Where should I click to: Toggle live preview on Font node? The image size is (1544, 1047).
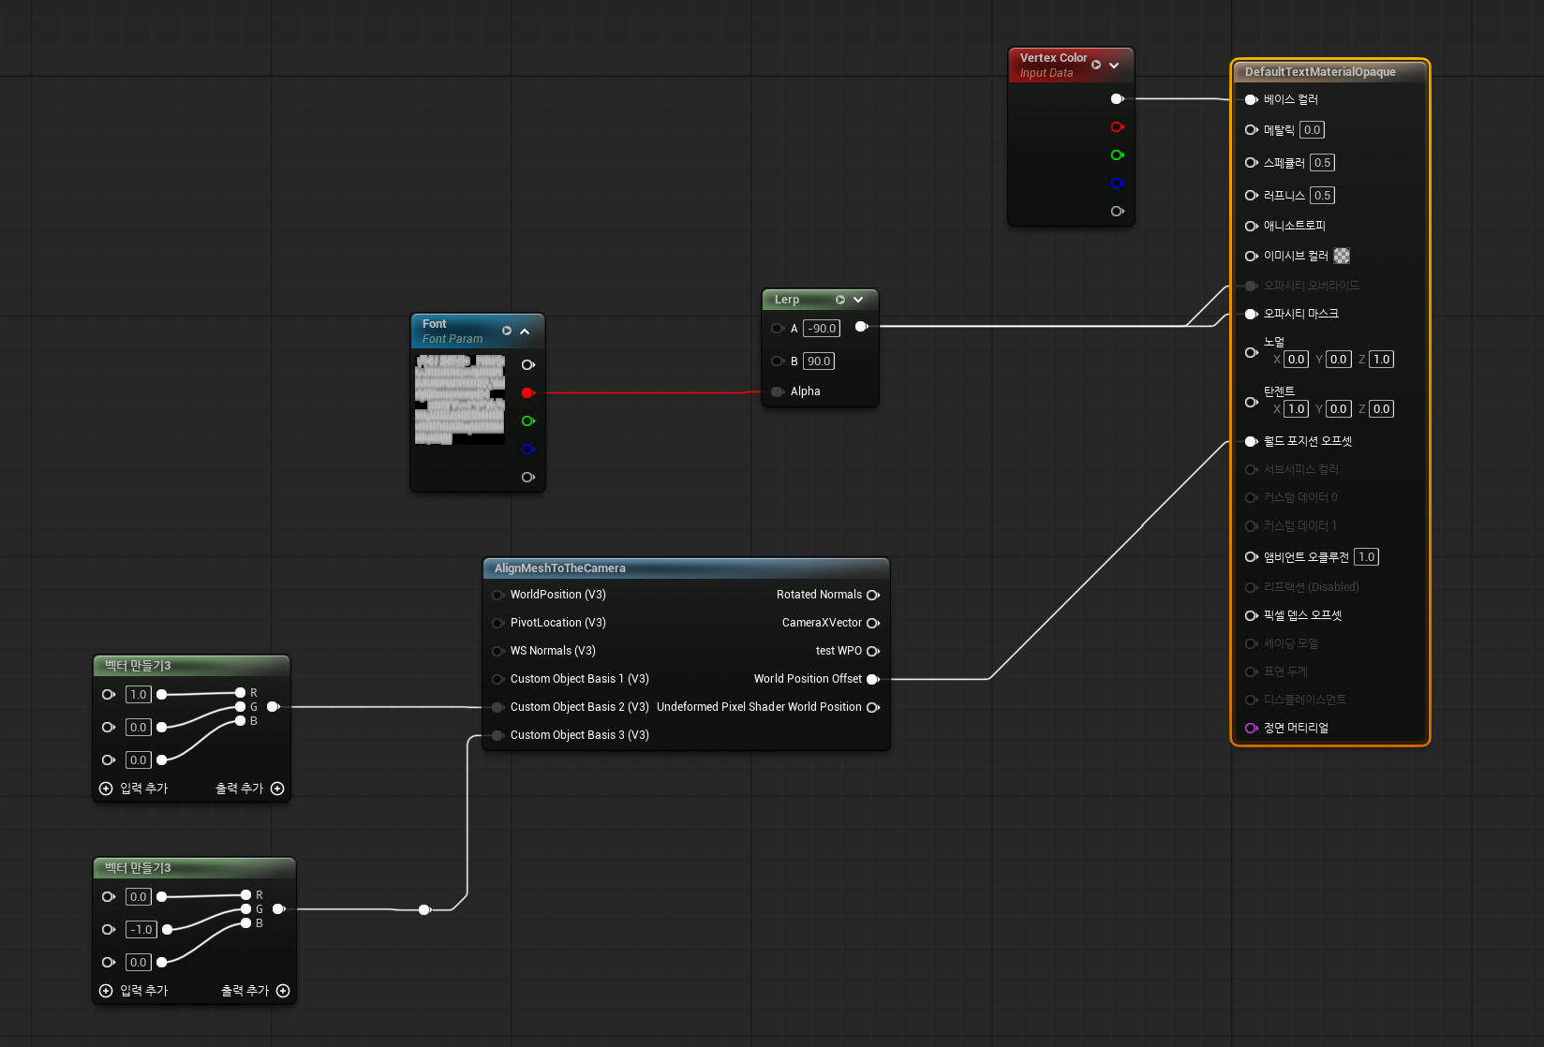click(507, 331)
